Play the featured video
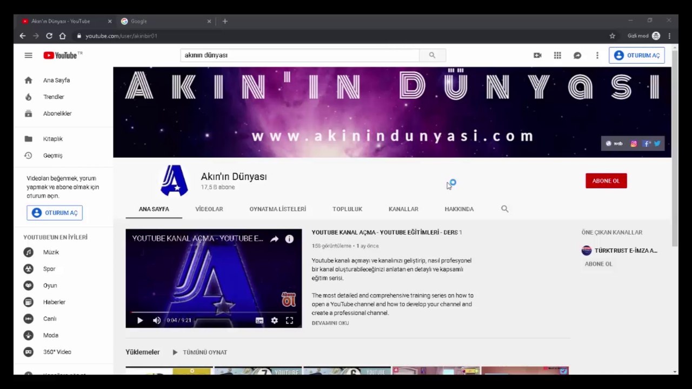The image size is (692, 389). [x=140, y=320]
